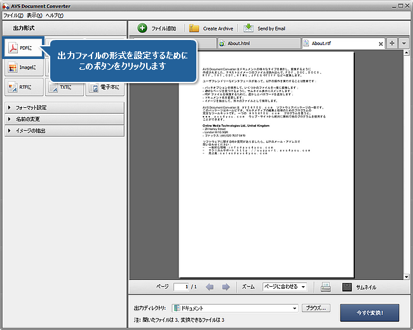
Task: Click the サムネイル label
Action: (366, 287)
